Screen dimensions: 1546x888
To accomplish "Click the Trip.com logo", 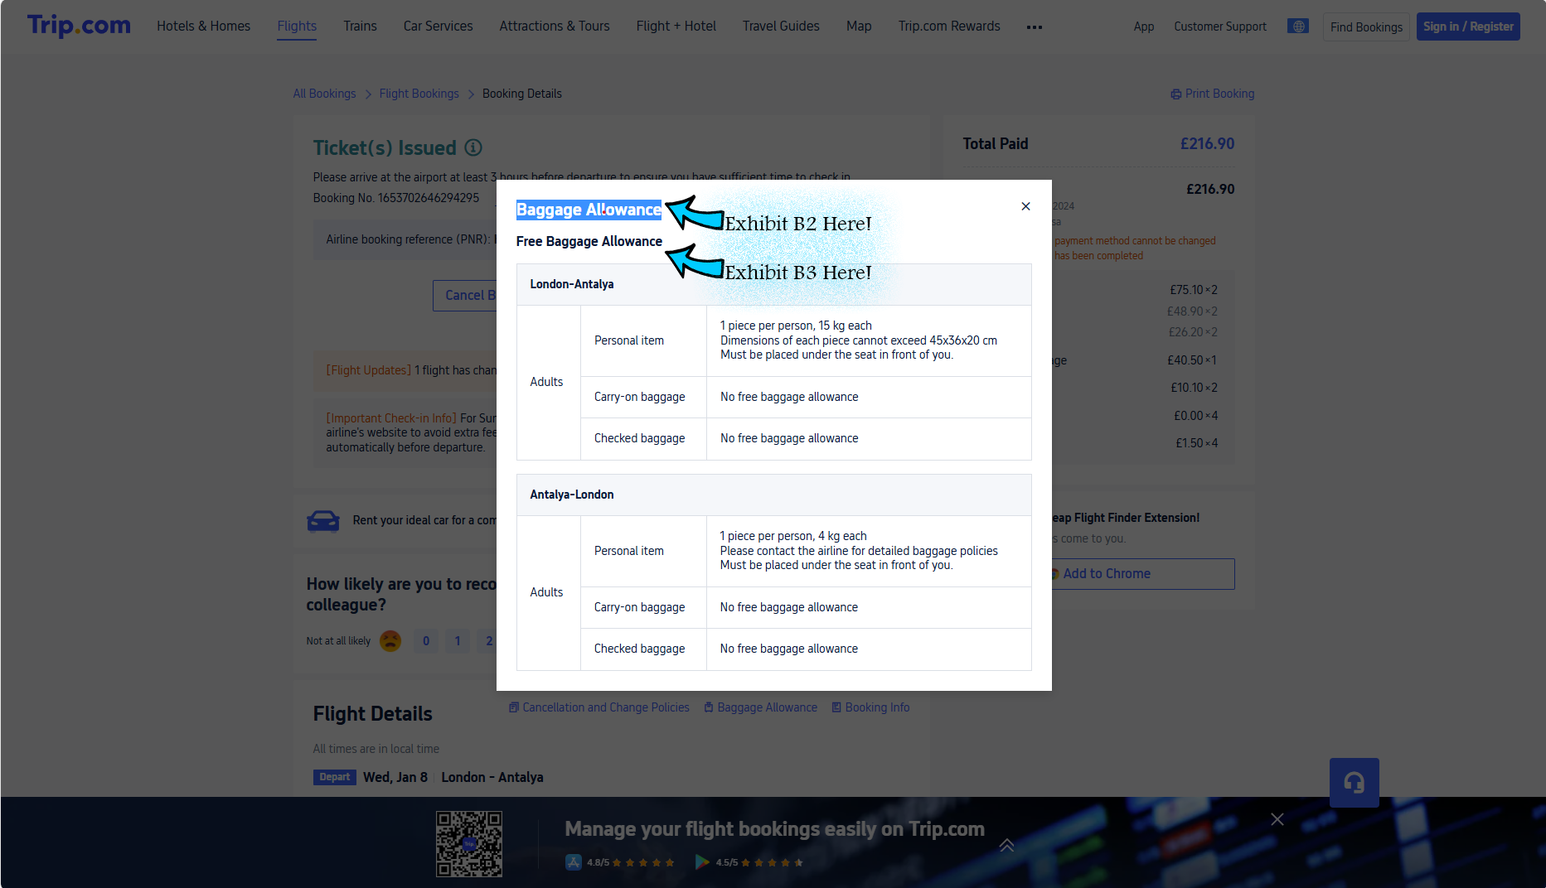I will click(79, 26).
